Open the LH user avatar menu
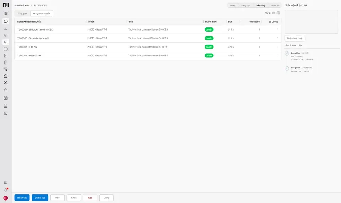This screenshot has height=203, width=341. (6, 198)
